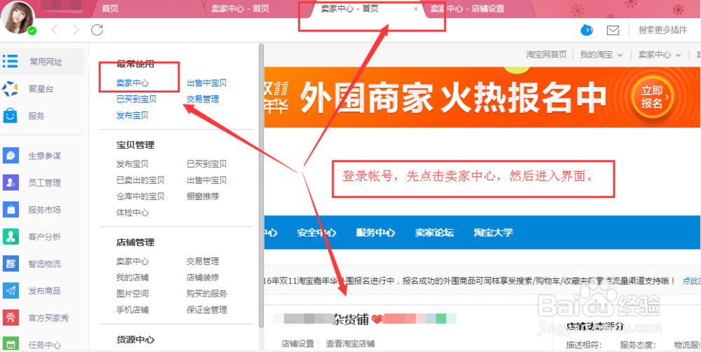Open 橱窗推荐 link
The width and height of the screenshot is (701, 352).
pos(203,196)
